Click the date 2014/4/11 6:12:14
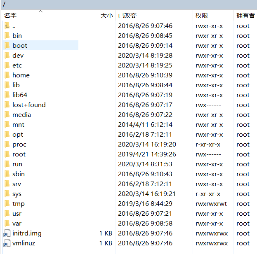Viewport: 257px width, 254px height. pyautogui.click(x=145, y=125)
